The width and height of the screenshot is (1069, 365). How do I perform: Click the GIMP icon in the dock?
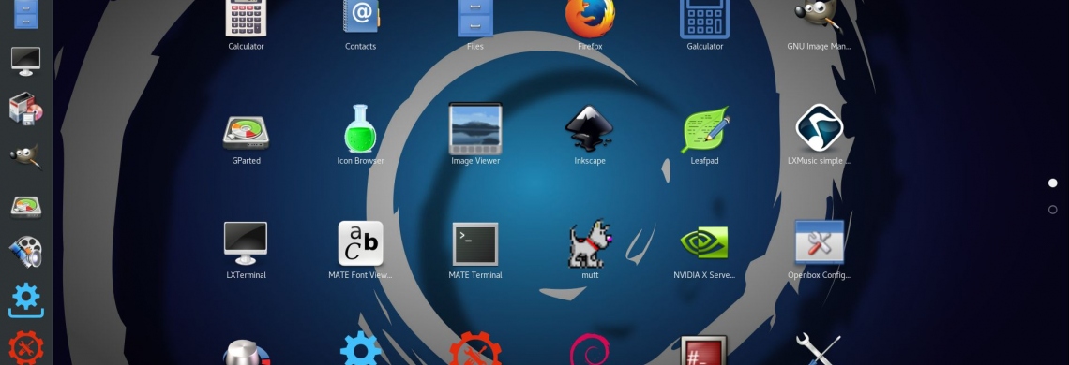click(26, 156)
